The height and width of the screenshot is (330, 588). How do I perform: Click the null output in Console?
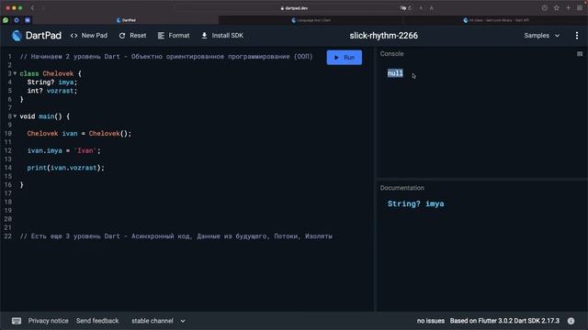click(395, 73)
